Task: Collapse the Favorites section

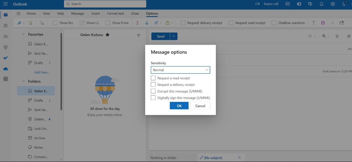Action: click(23, 35)
